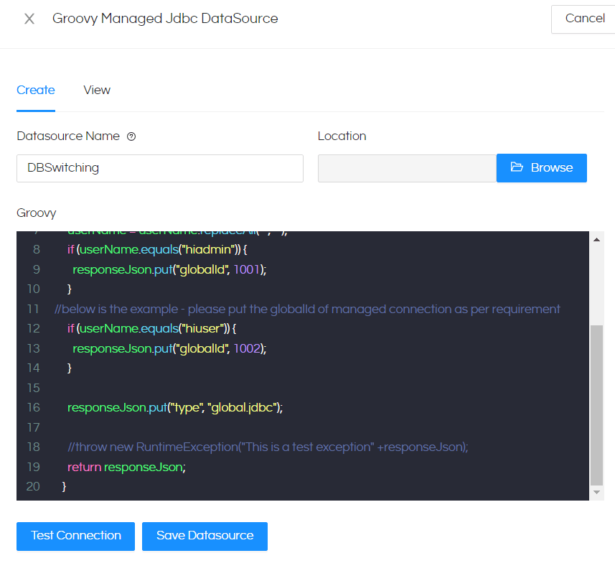The width and height of the screenshot is (615, 576).
Task: Switch to the View tab
Action: point(97,90)
